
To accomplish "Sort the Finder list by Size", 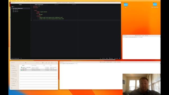I will [x=44, y=65].
